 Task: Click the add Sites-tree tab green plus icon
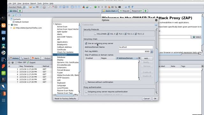(x=20, y=11)
